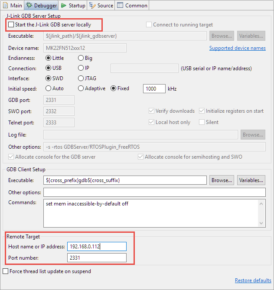The height and width of the screenshot is (290, 274).
Task: Open the Main tab
Action: pos(13,5)
